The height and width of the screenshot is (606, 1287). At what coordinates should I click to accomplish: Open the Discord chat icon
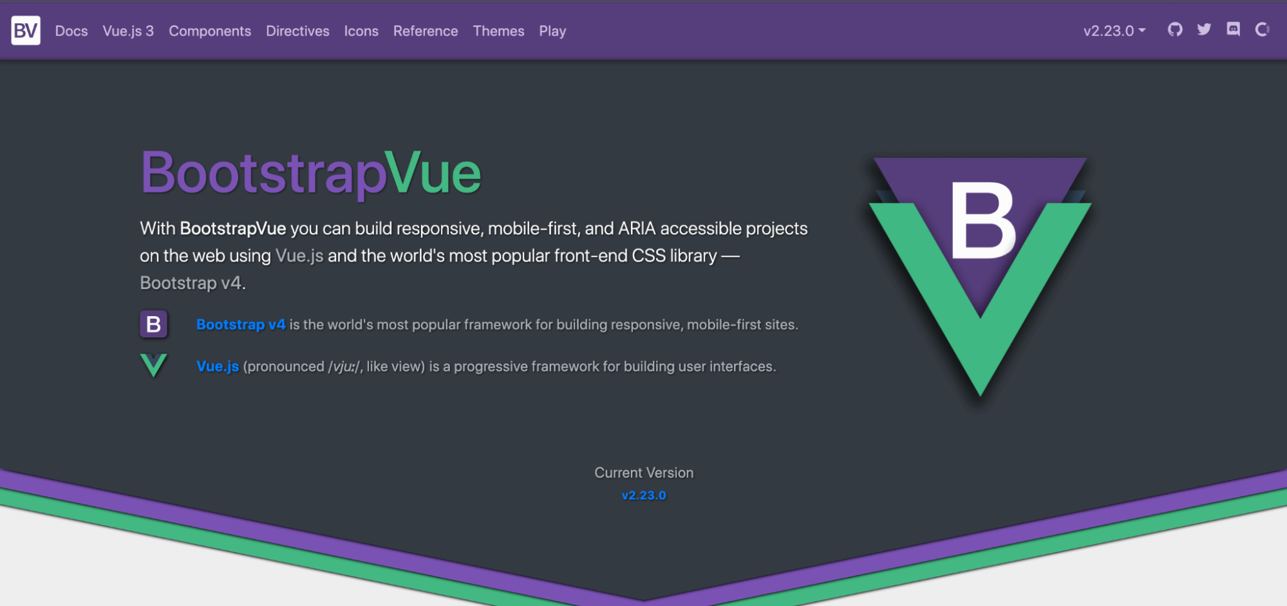[1233, 30]
